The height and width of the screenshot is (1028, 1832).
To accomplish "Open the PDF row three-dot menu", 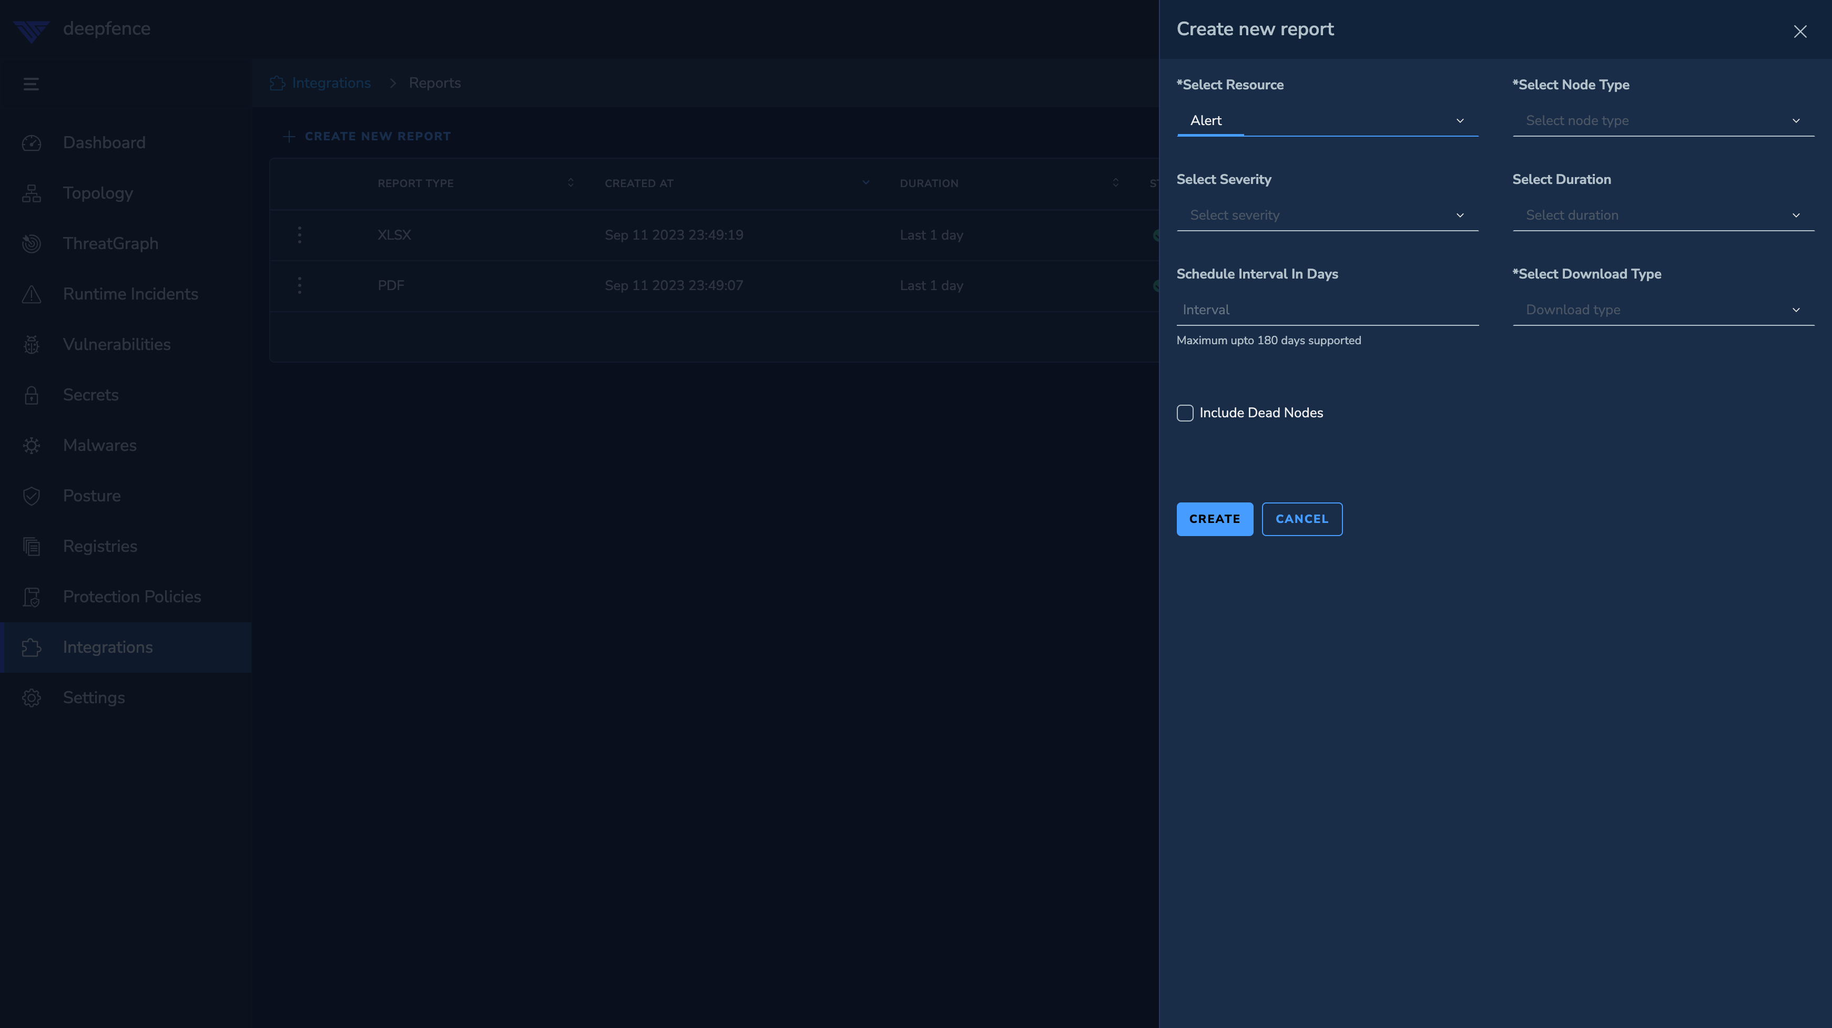I will click(299, 285).
